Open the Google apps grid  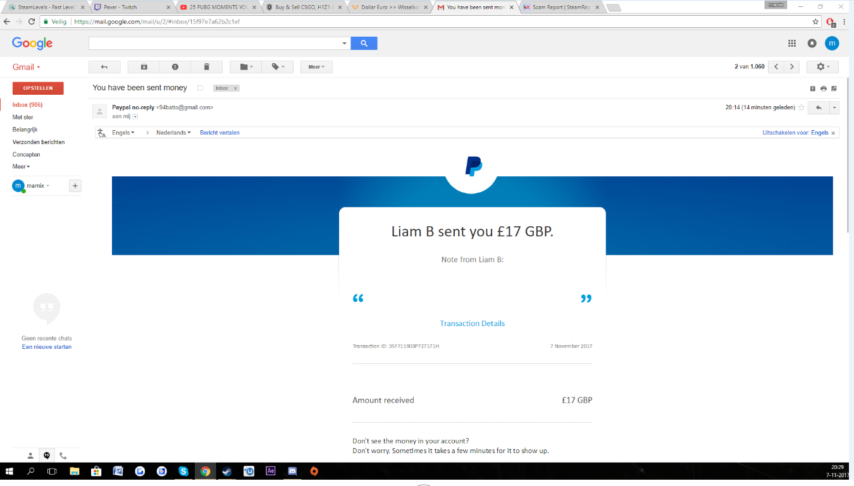(x=792, y=43)
